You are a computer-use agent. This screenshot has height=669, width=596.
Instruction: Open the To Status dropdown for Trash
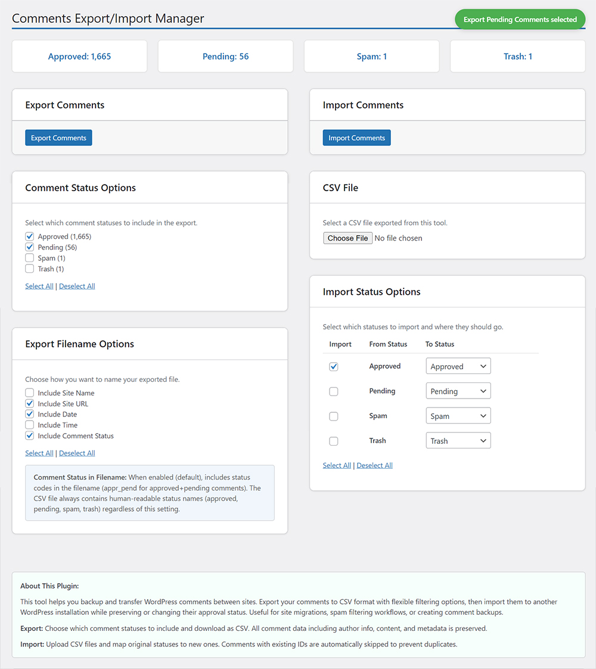[458, 440]
